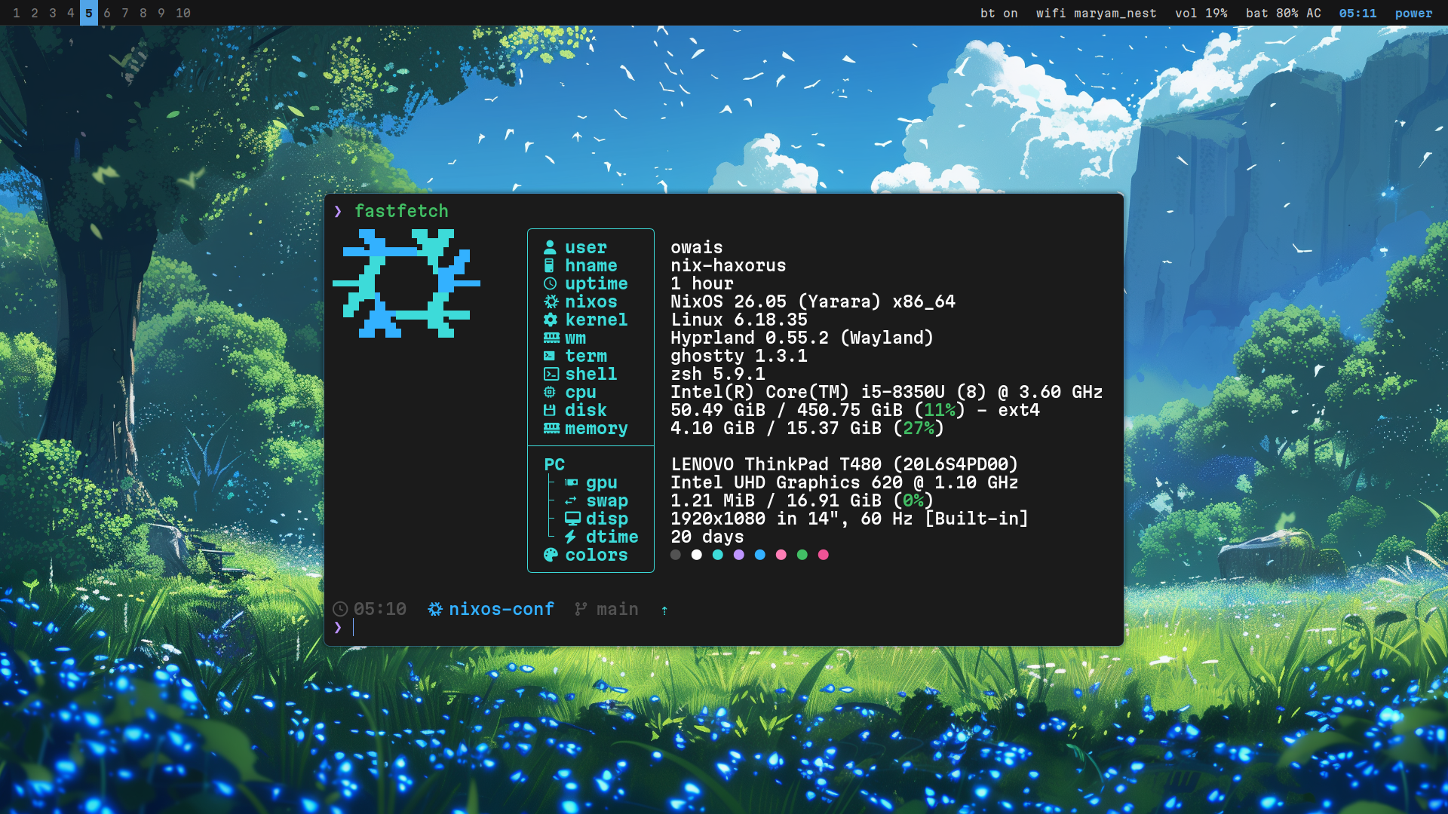Image resolution: width=1448 pixels, height=814 pixels.
Task: Click the term terminal icon
Action: (x=550, y=356)
